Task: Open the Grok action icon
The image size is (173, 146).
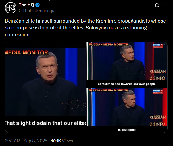Action: click(x=157, y=5)
